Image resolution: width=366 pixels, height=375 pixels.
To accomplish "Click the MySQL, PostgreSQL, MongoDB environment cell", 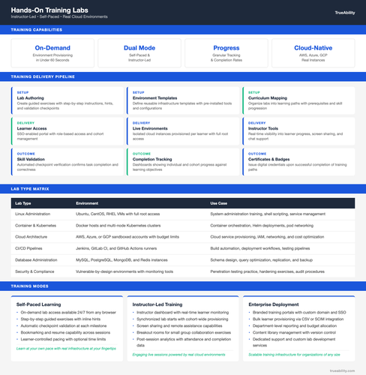I will click(x=121, y=260).
